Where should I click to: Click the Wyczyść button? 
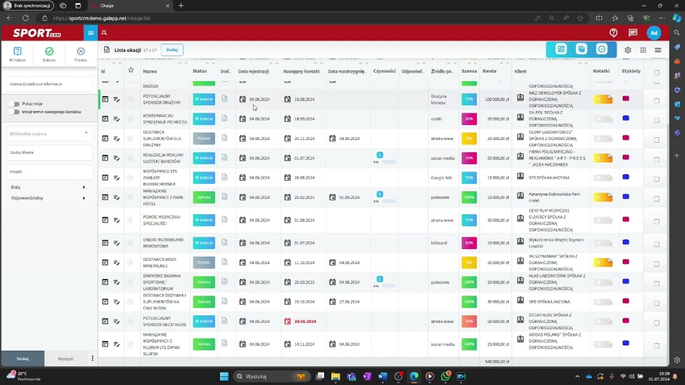[x=66, y=359]
